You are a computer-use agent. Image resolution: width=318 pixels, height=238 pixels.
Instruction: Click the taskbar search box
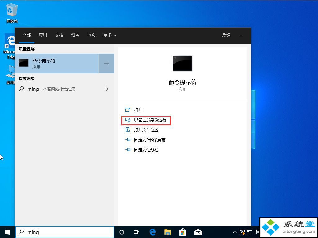coord(65,232)
